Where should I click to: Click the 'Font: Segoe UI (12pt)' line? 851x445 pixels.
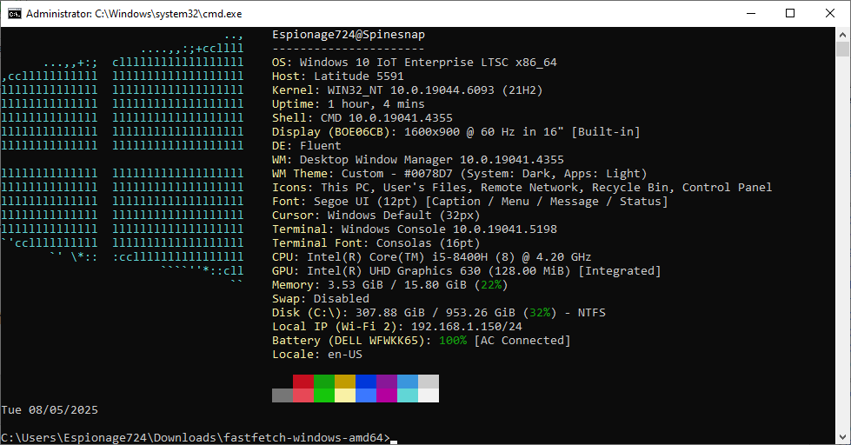pos(470,202)
